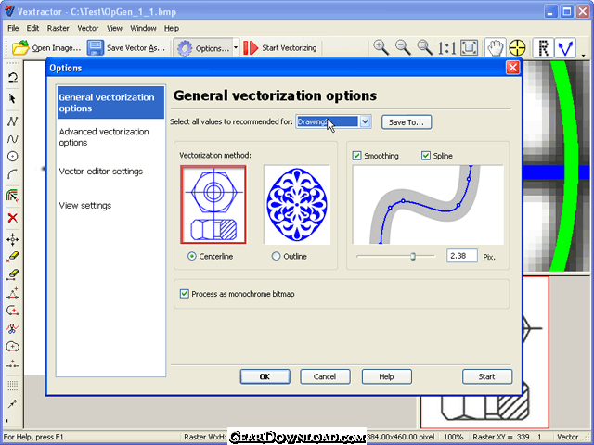Viewport: 594px width, 445px height.
Task: Set zoom to 1:1 scale
Action: (x=446, y=48)
